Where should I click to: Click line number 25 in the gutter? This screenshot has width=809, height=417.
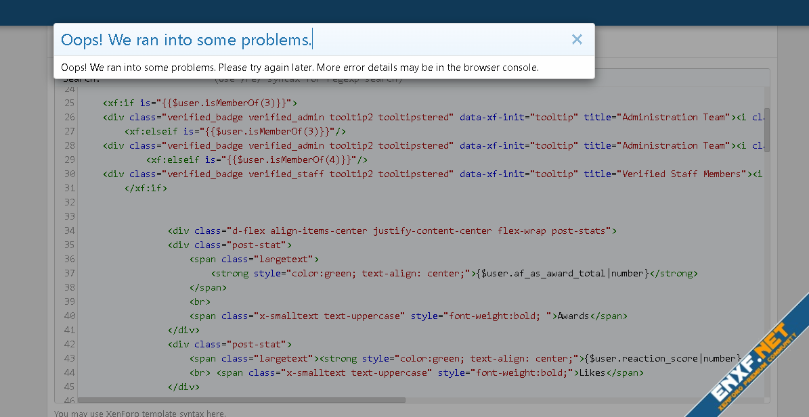click(x=70, y=103)
